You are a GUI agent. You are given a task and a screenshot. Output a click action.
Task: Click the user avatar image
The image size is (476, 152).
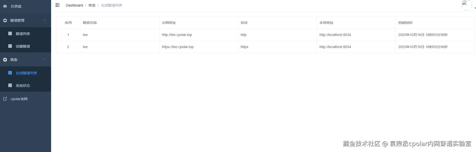tap(467, 5)
